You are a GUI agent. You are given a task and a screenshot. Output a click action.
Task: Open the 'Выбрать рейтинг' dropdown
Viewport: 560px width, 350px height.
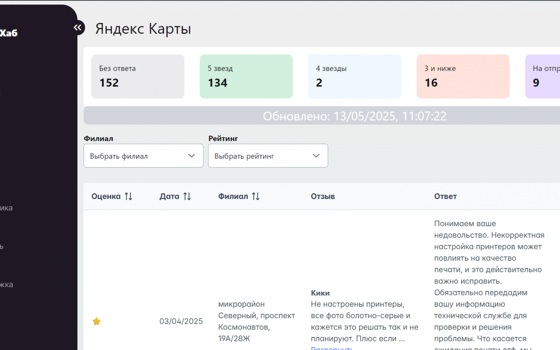click(x=268, y=156)
